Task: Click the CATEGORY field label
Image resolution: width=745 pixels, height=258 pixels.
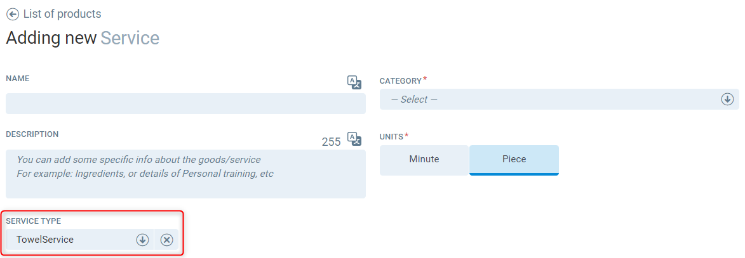Action: [400, 81]
